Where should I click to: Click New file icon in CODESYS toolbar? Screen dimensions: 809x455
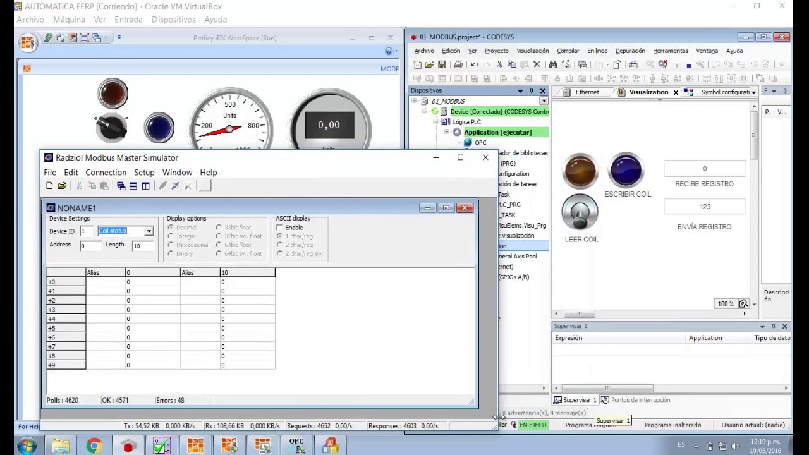point(417,64)
